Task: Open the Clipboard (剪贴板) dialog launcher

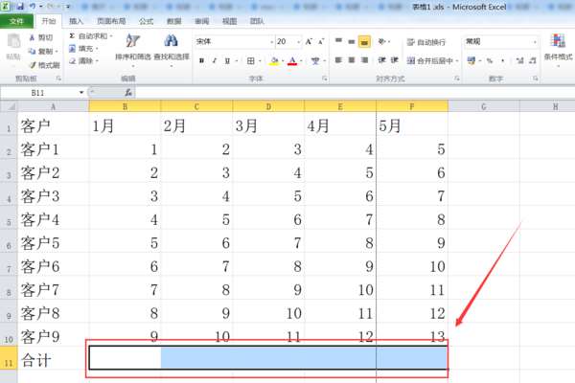Action: (x=58, y=79)
